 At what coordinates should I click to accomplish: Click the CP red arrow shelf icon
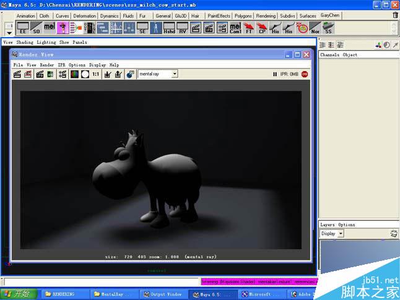262,28
